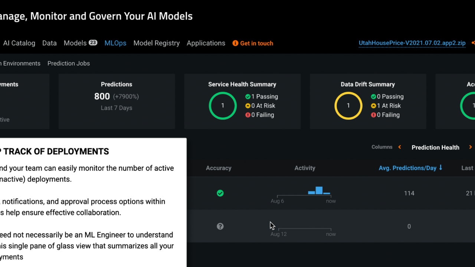Click the Get in touch link
Image resolution: width=475 pixels, height=267 pixels.
(256, 43)
